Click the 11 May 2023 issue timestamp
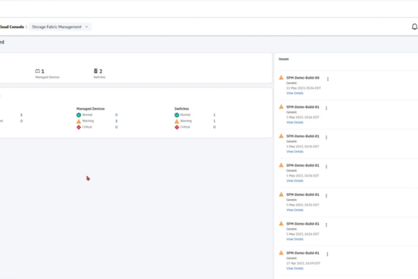This screenshot has width=418, height=279. click(304, 88)
